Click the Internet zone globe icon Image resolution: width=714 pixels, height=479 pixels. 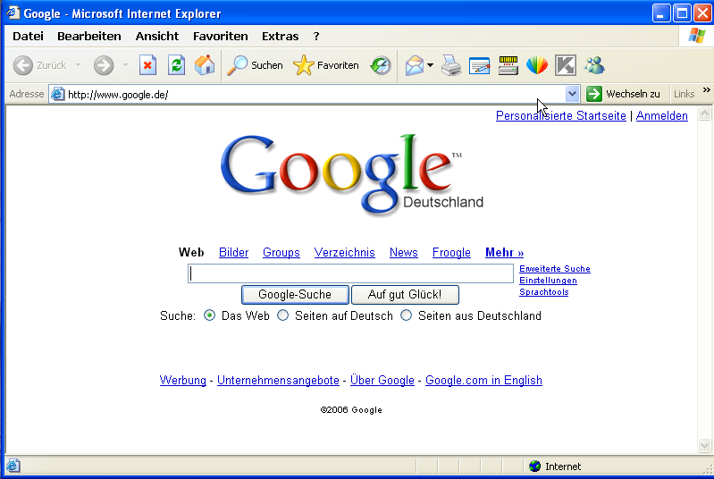point(534,466)
